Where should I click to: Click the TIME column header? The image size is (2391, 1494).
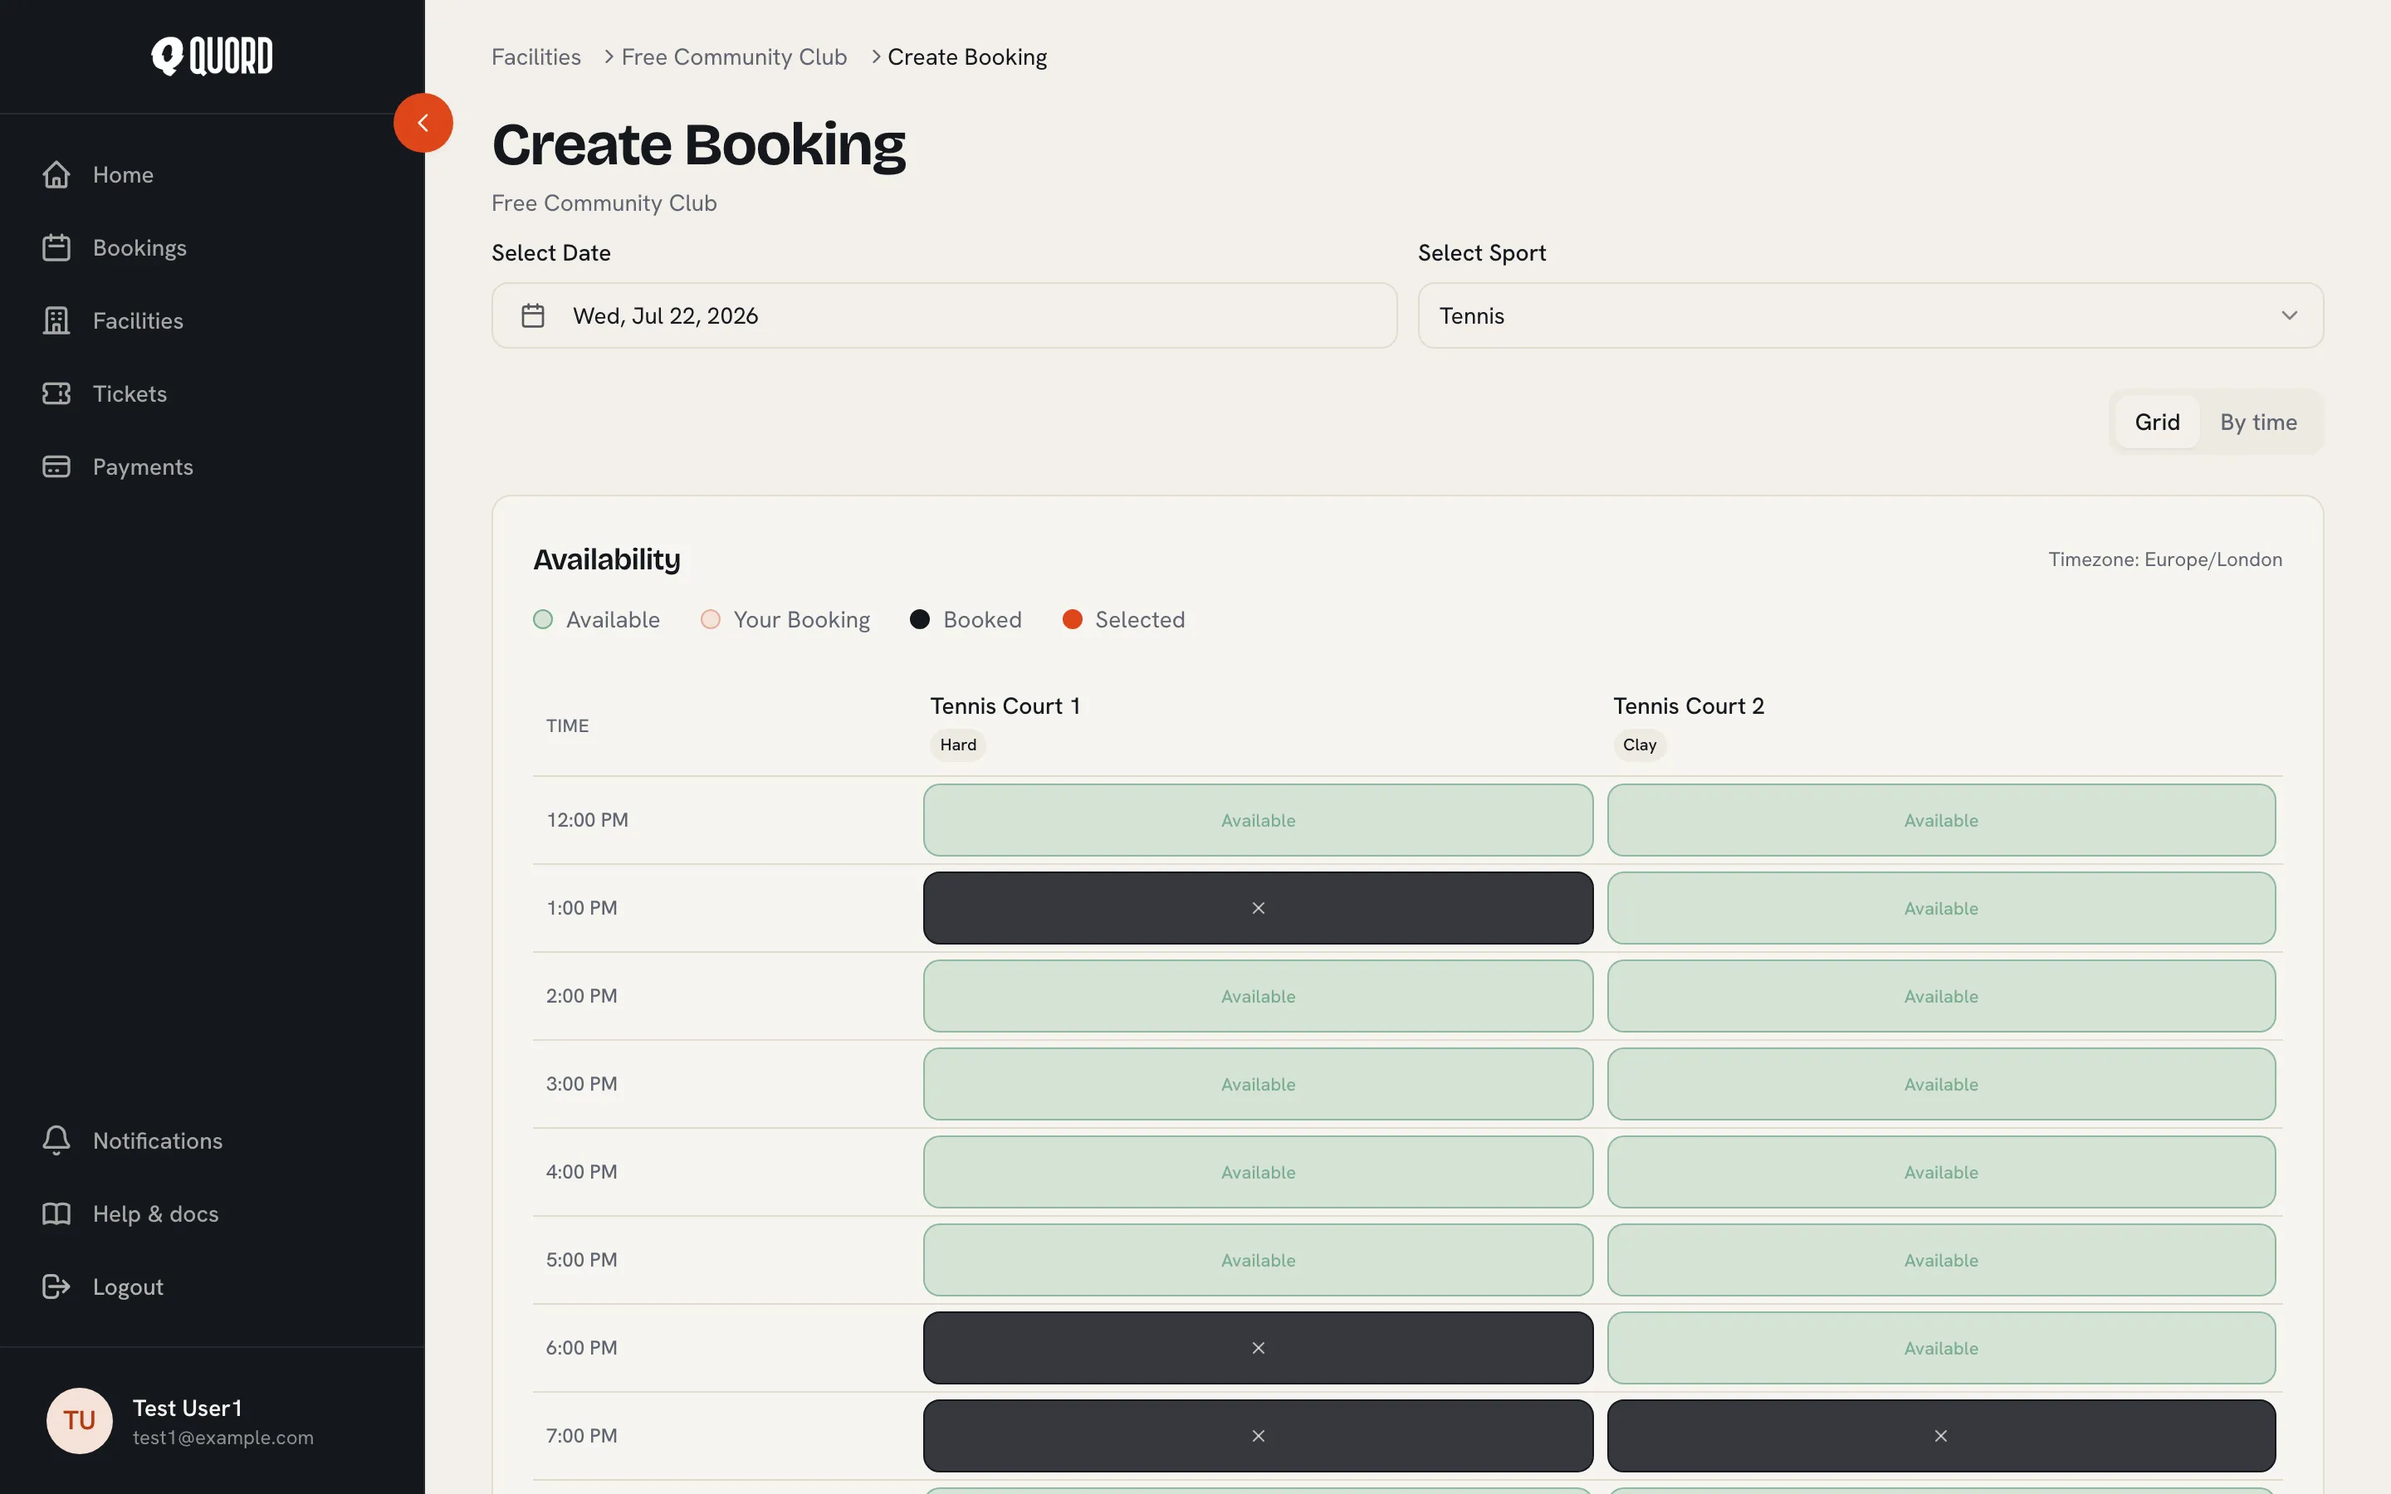point(567,726)
